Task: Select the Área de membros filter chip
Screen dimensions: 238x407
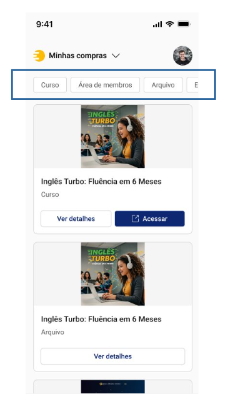Action: pyautogui.click(x=105, y=85)
